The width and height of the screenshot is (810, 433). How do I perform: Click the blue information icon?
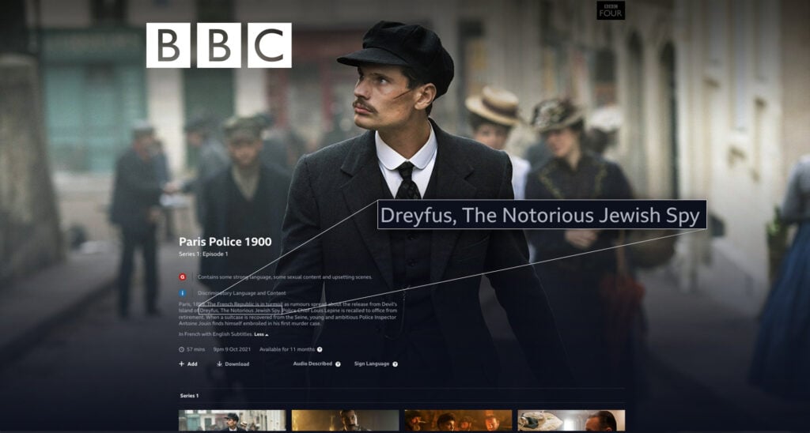(183, 292)
